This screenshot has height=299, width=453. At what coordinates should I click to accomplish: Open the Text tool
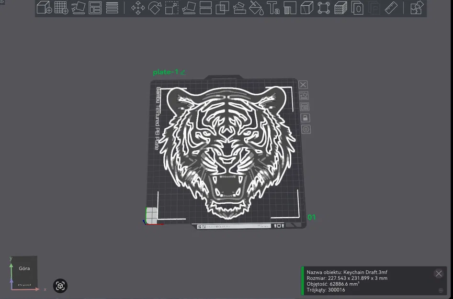[x=273, y=8]
